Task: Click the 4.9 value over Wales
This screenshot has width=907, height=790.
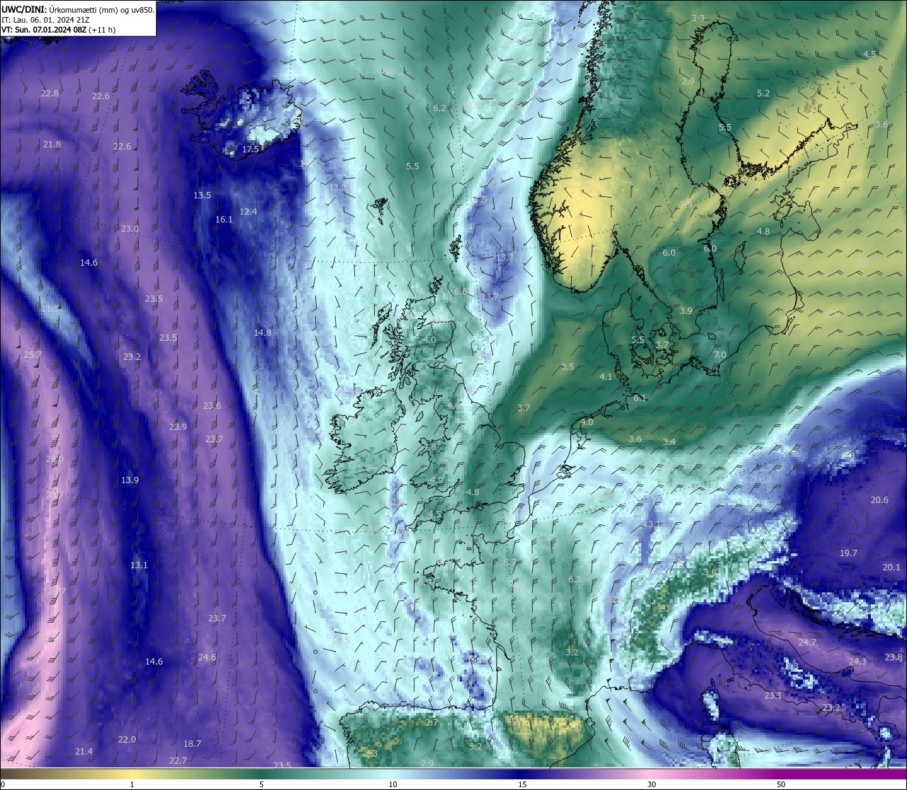Action: [436, 480]
